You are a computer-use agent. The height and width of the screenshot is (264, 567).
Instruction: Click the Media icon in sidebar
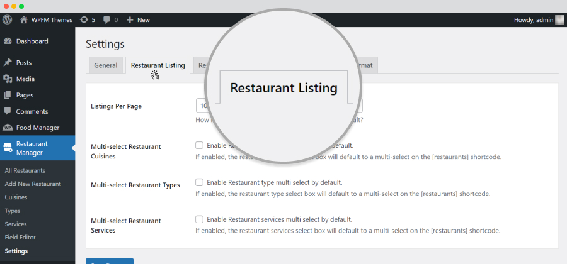tap(8, 79)
